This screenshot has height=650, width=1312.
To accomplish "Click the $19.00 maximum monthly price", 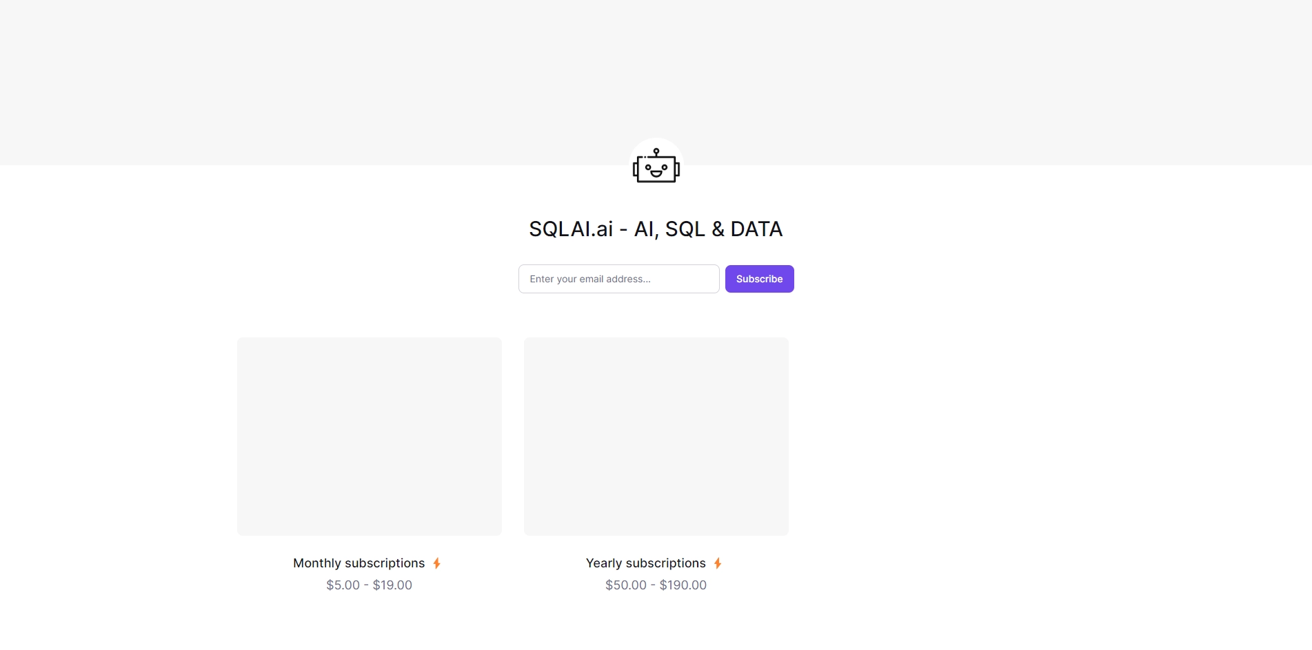I will [392, 585].
